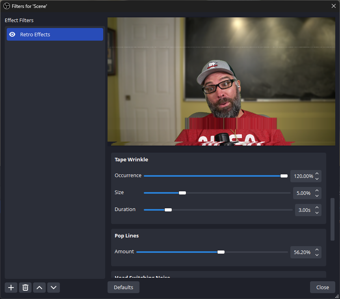Decrease Pop Lines Amount with down stepper
The height and width of the screenshot is (299, 340).
317,255
